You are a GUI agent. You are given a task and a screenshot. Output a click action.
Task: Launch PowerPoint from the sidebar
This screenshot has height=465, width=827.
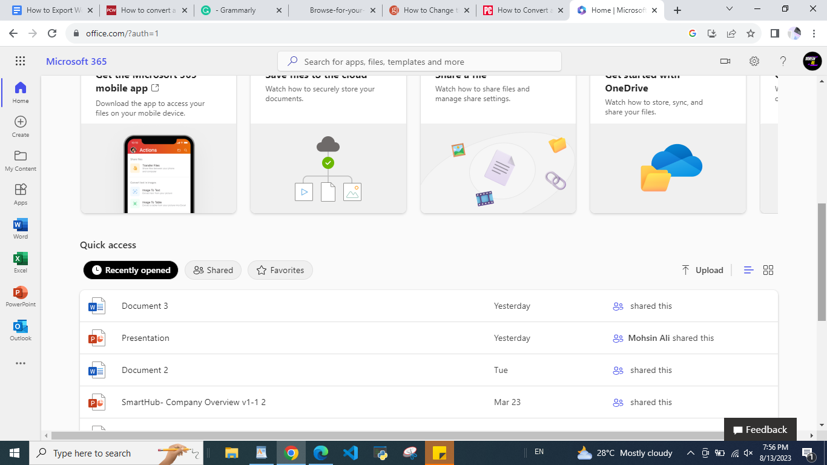coord(20,296)
